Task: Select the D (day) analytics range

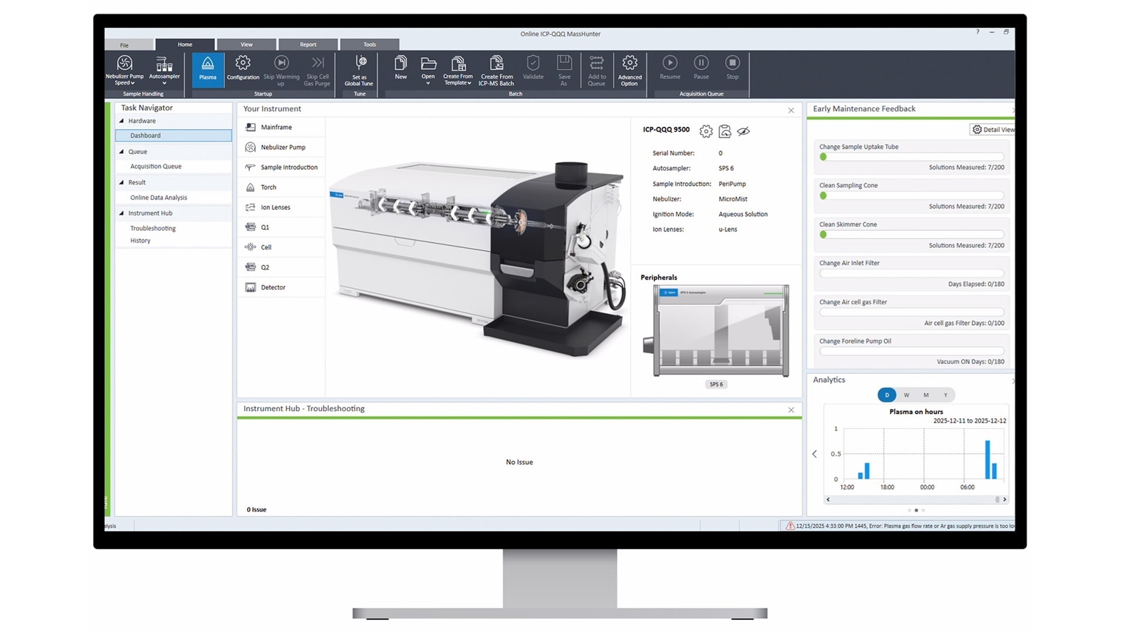Action: coord(887,395)
